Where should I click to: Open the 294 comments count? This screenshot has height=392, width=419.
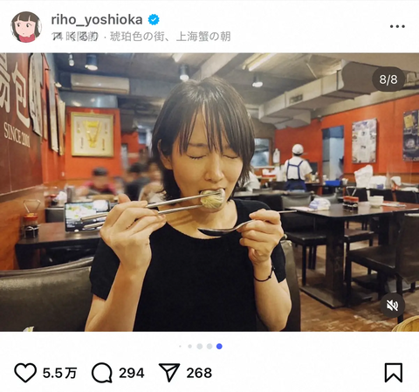click(132, 373)
